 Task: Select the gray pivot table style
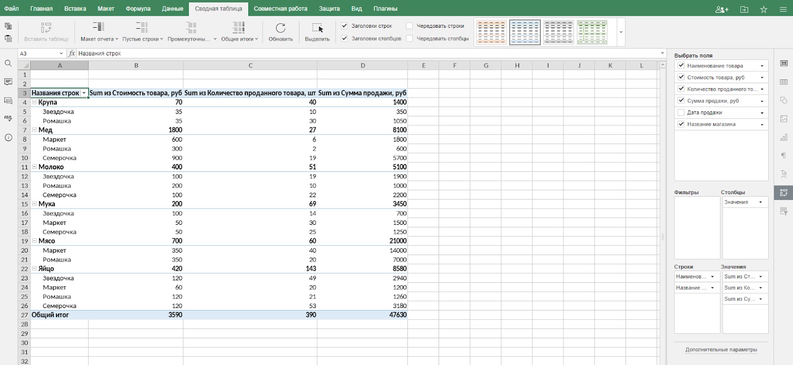pyautogui.click(x=558, y=32)
